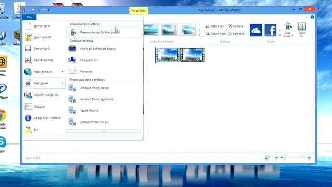
Task: Click Import from device icon
Action: point(28,95)
